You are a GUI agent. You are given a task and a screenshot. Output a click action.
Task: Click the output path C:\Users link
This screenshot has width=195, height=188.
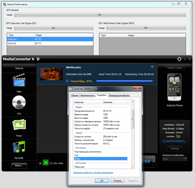click(174, 141)
